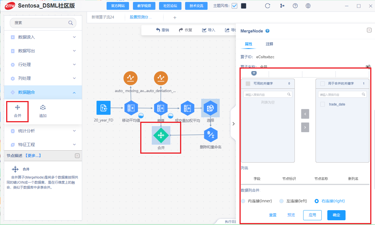375x225 pixels.
Task: Move key left with the < transfer button
Action: [x=305, y=114]
